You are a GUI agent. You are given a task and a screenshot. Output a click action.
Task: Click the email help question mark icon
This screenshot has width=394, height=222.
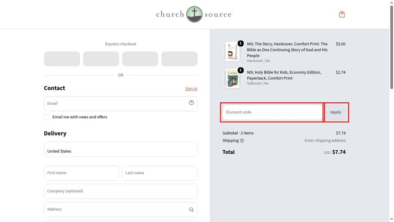coord(192,103)
